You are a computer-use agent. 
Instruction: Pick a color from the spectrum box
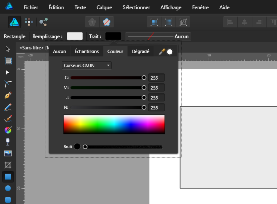[x=114, y=124]
